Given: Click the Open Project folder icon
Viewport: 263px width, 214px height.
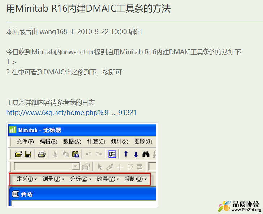Looking at the screenshot, I should tap(18, 154).
